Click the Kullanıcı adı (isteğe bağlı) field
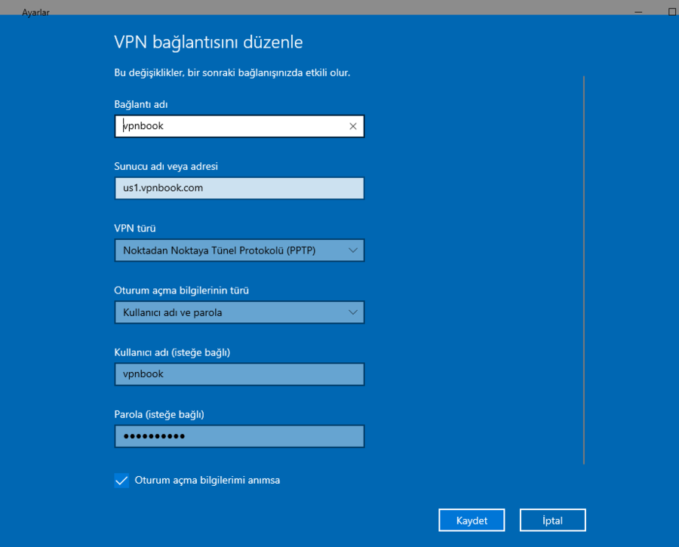 click(x=239, y=374)
